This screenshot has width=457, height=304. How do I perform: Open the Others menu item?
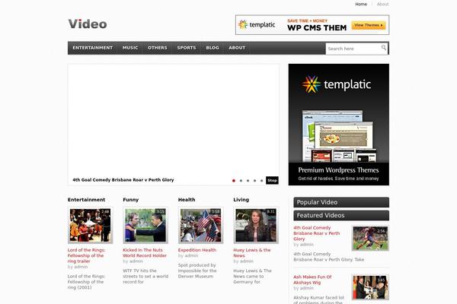coord(158,48)
